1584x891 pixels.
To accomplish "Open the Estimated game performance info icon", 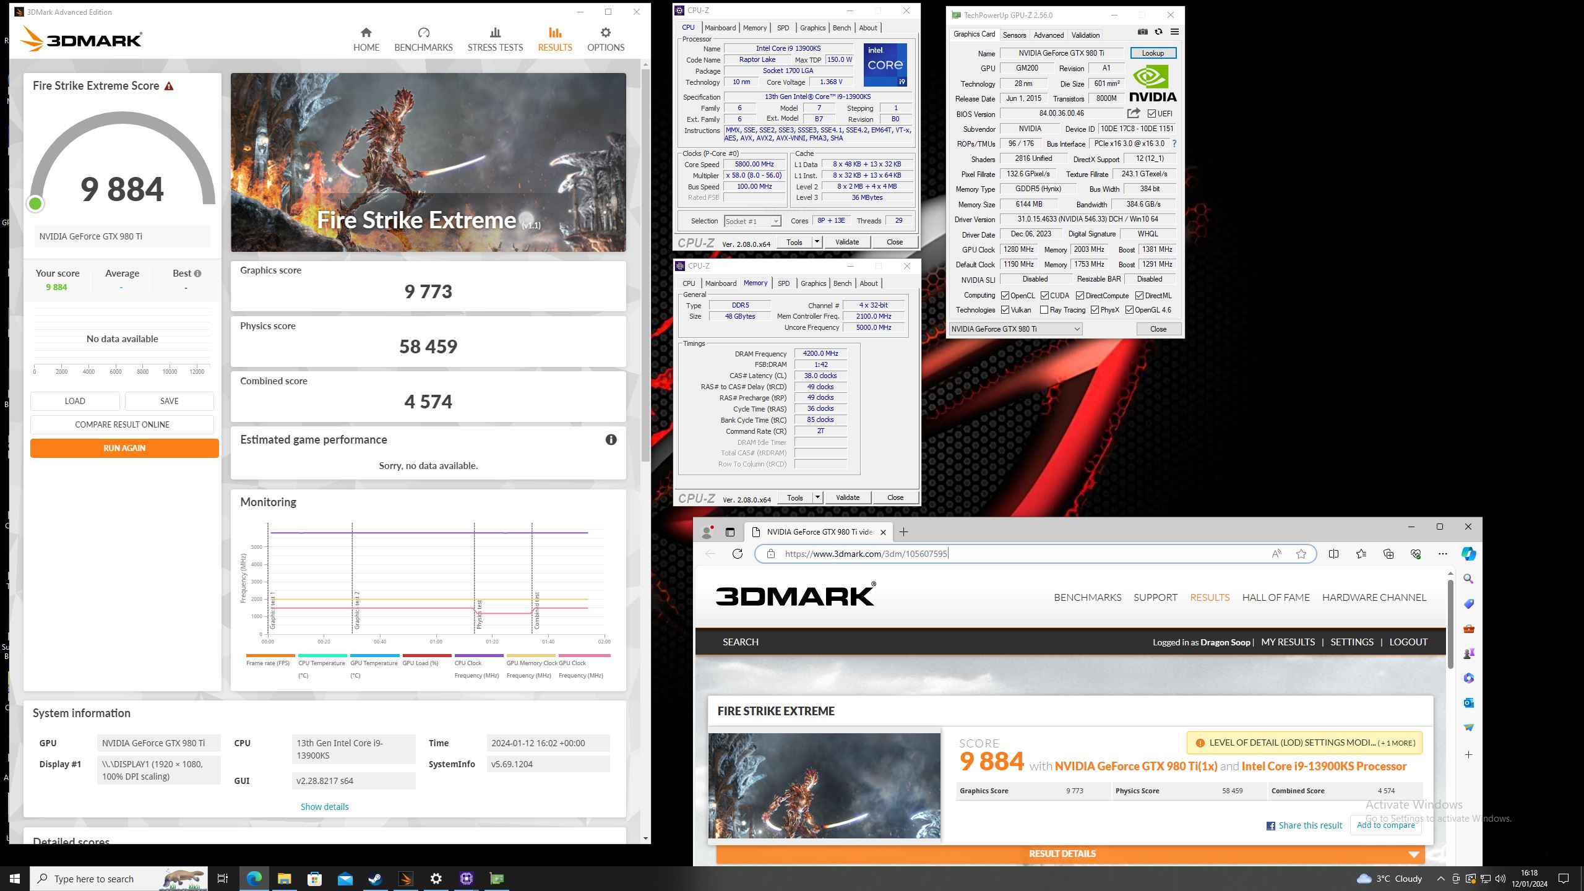I will coord(611,439).
